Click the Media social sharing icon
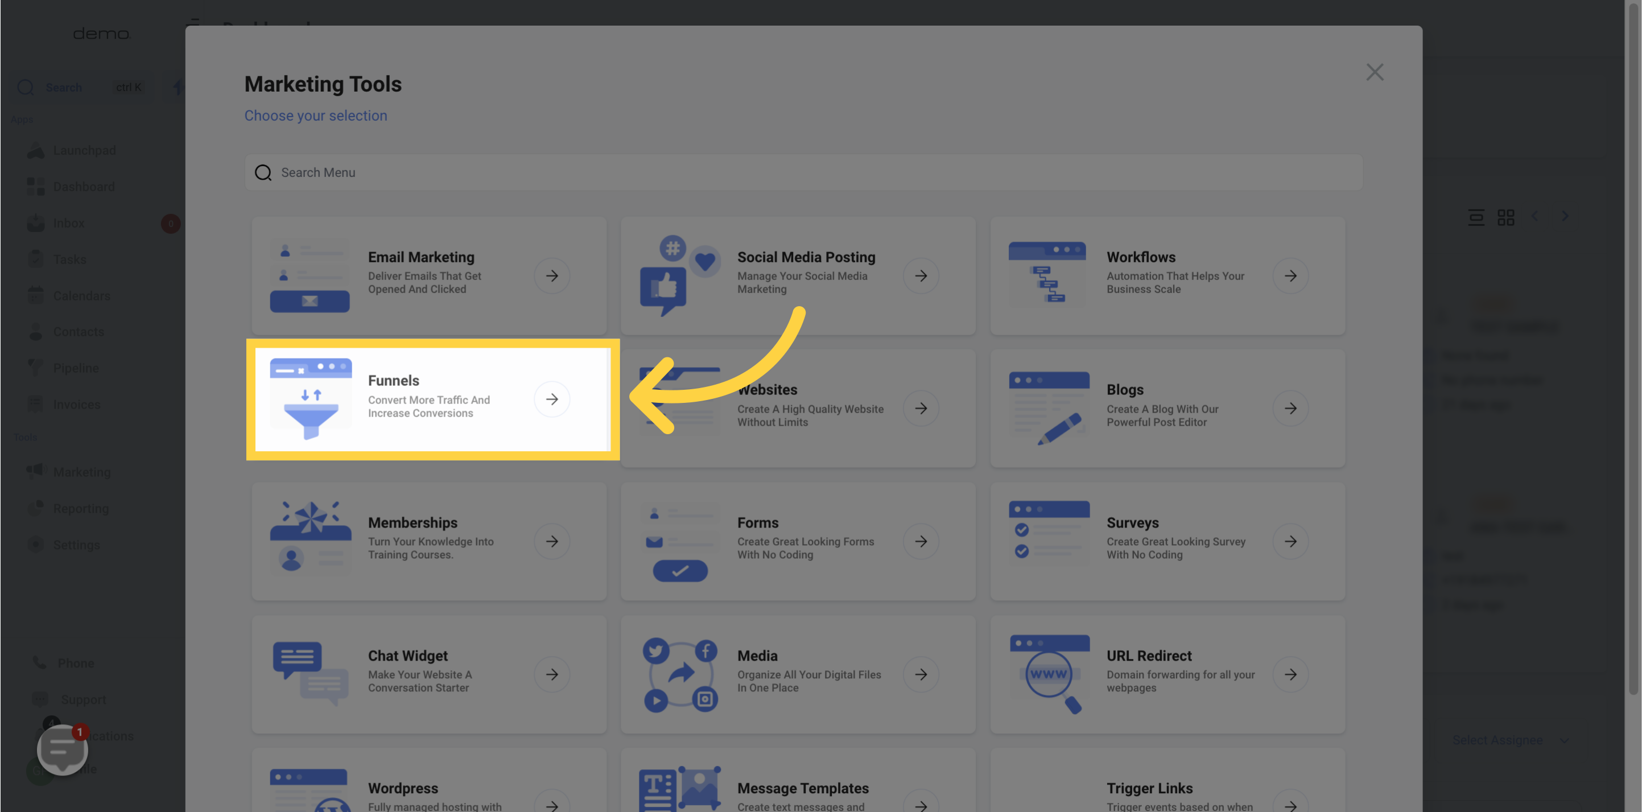Viewport: 1642px width, 812px height. coord(679,675)
